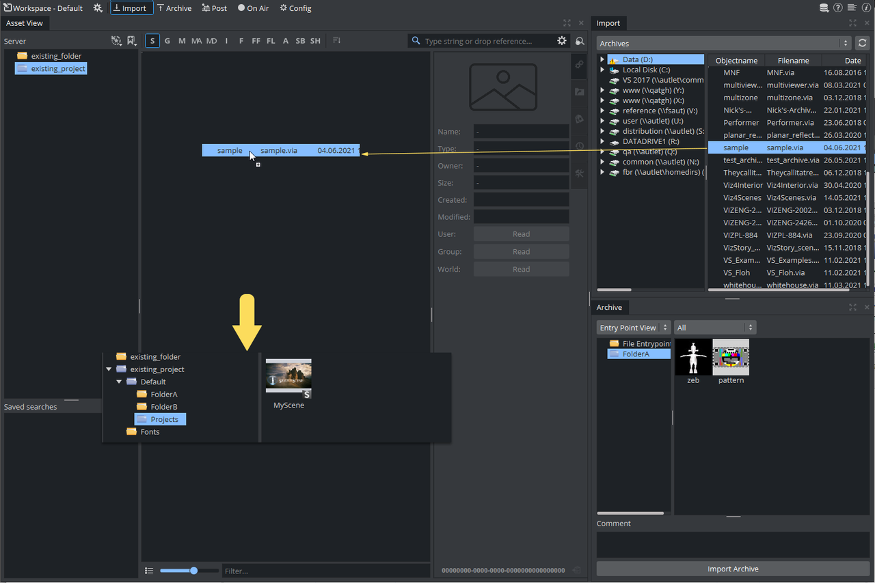This screenshot has width=875, height=583.
Task: Expand the Data (D:) drive node
Action: tap(602, 59)
